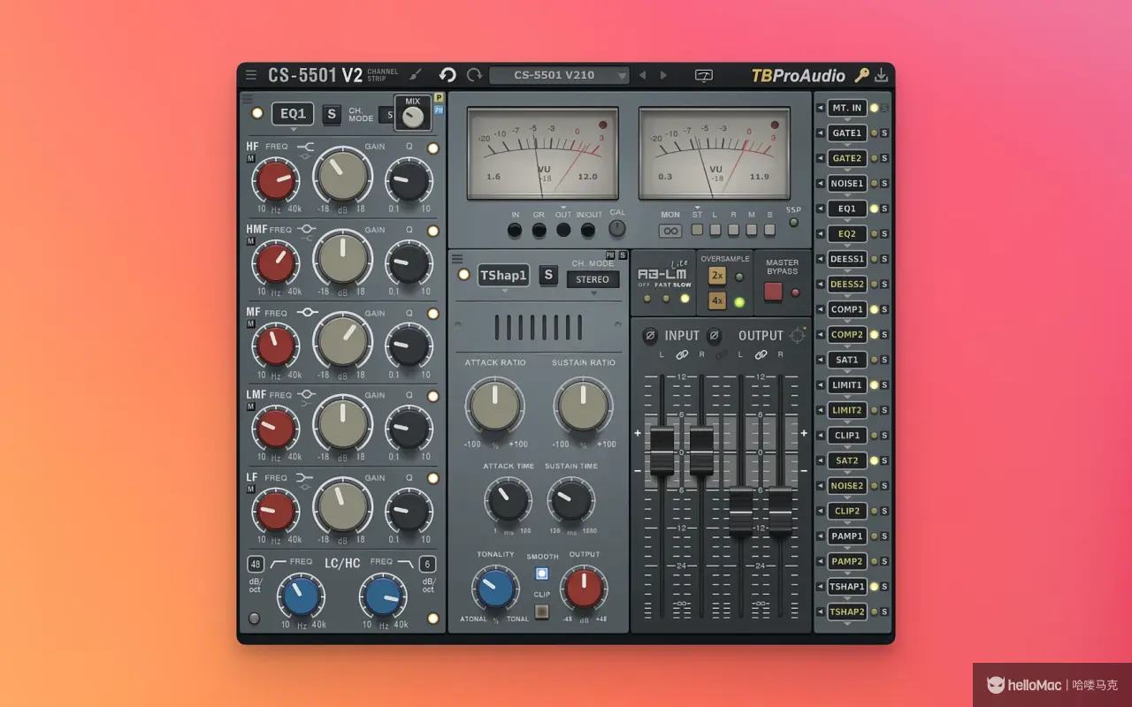
Task: Open the TShap1 module hamburger menu
Action: point(457,259)
